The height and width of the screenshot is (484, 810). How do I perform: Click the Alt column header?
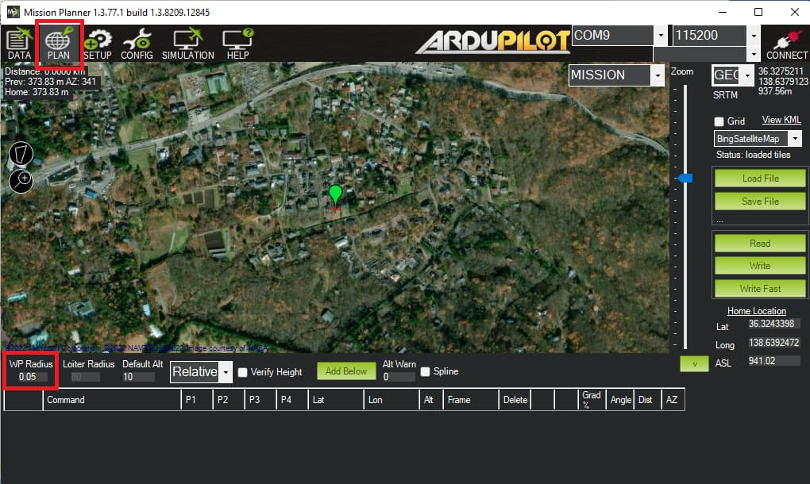tap(431, 399)
